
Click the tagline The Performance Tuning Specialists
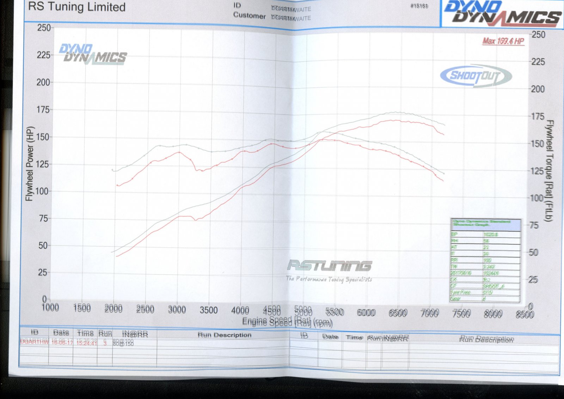(x=329, y=279)
